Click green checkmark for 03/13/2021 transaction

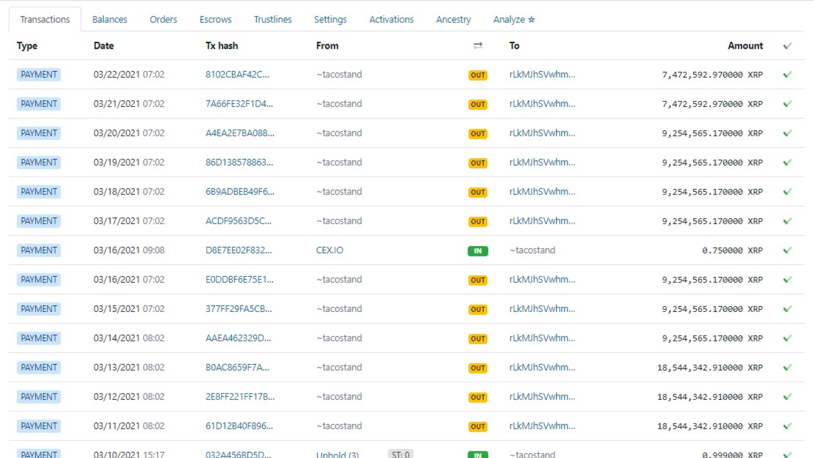pyautogui.click(x=787, y=367)
